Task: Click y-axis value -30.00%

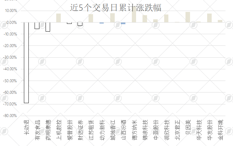Action: [x=10, y=57]
